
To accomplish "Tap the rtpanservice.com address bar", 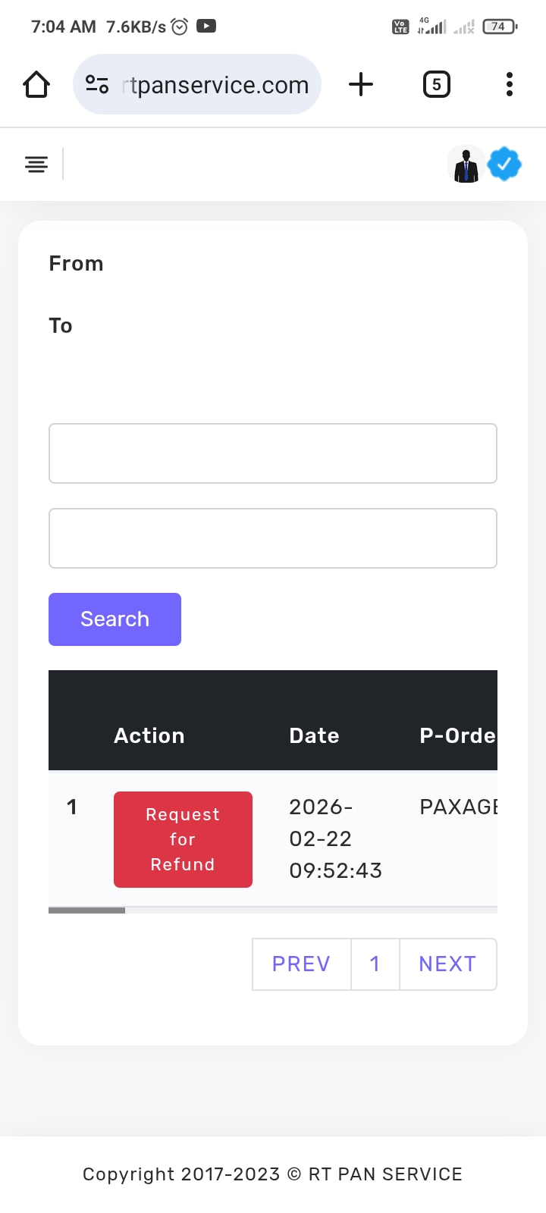I will (216, 85).
